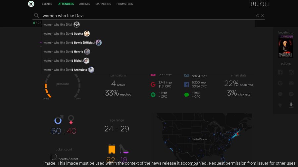
Task: Click the Damian Lazarus boosting poster thumbnail
Action: (285, 47)
